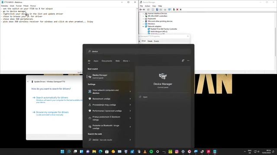
Task: Select Realtek PCIe GbE Family Controller
Action: (x=164, y=29)
